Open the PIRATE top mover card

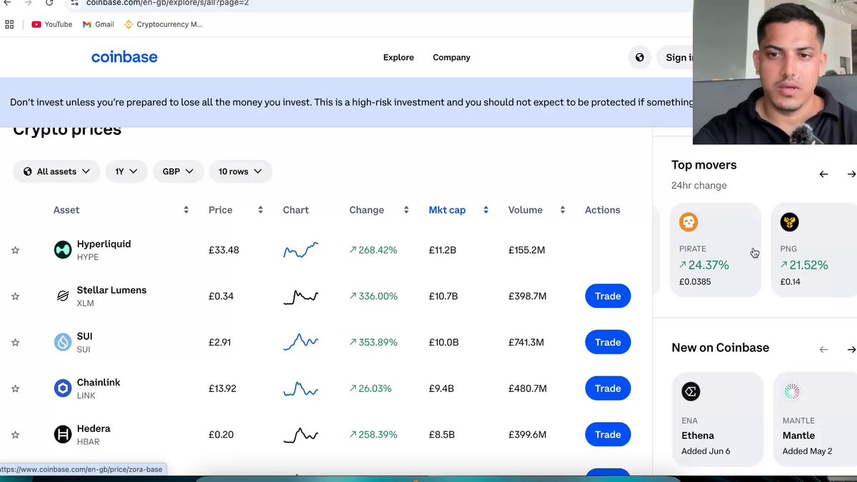pyautogui.click(x=716, y=250)
